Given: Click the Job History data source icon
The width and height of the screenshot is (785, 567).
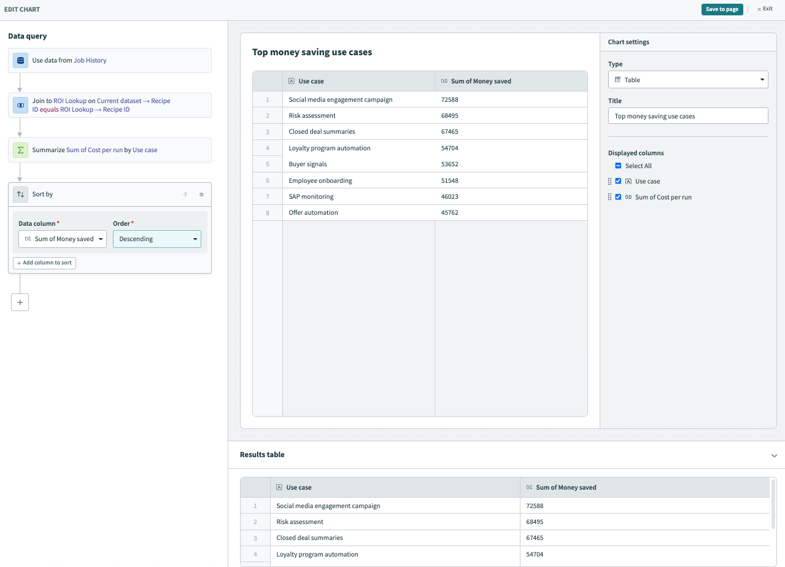Looking at the screenshot, I should tap(20, 60).
